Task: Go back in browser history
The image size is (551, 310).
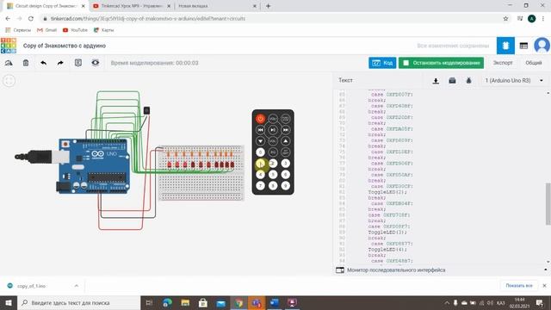Action: [8, 19]
